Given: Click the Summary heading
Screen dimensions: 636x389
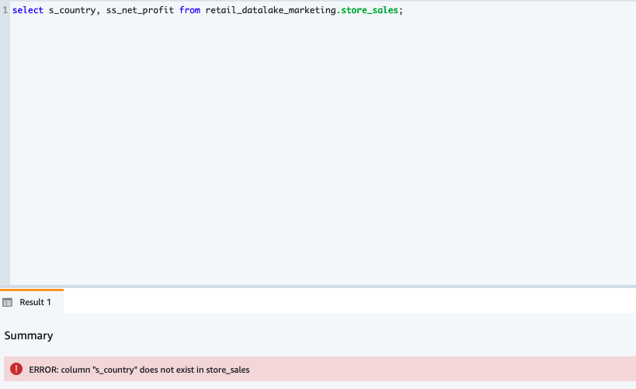Looking at the screenshot, I should (x=29, y=335).
